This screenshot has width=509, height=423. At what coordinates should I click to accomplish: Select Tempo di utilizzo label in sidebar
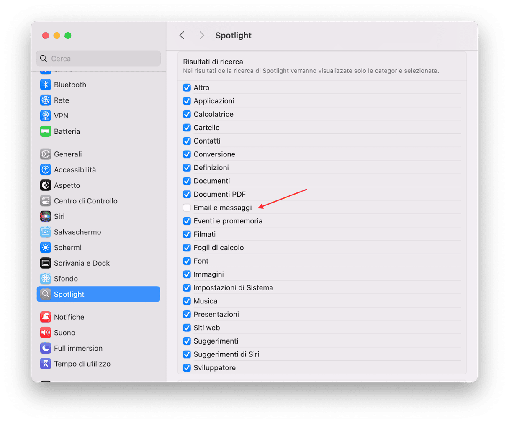82,364
